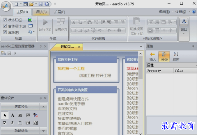Image resolution: width=197 pixels, height=135 pixels.
Task: Open the 零基础快速入门教程 link
Action: click(x=75, y=124)
